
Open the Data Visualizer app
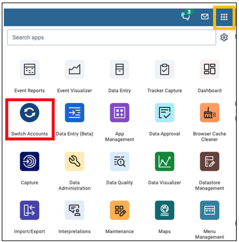[165, 162]
